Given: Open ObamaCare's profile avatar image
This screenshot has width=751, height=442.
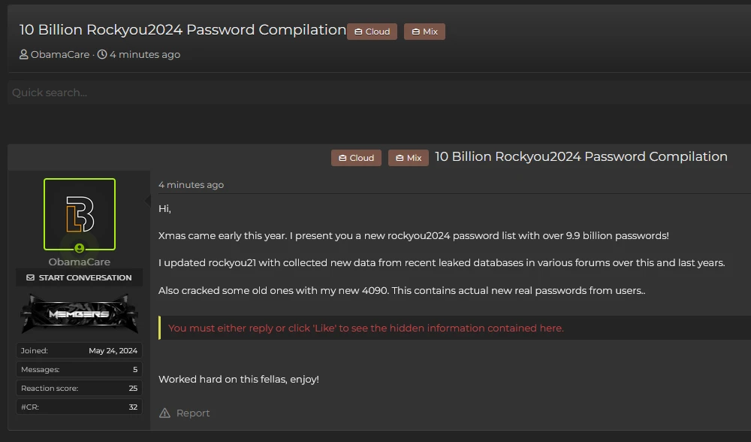Looking at the screenshot, I should coord(80,213).
